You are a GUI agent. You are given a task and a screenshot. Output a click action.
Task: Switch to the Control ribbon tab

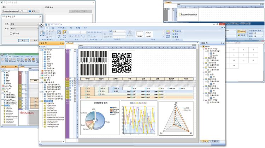pyautogui.click(x=78, y=28)
